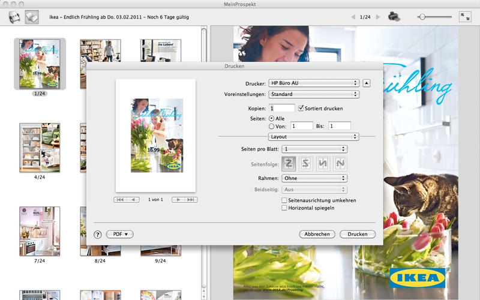Click the Von start page field
Image resolution: width=480 pixels, height=300 pixels.
click(x=302, y=126)
